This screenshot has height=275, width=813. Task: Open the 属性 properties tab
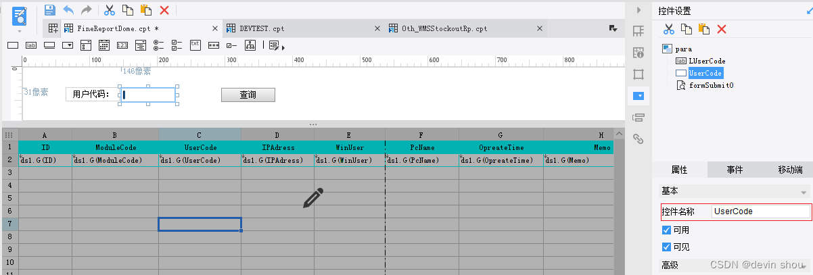click(679, 170)
